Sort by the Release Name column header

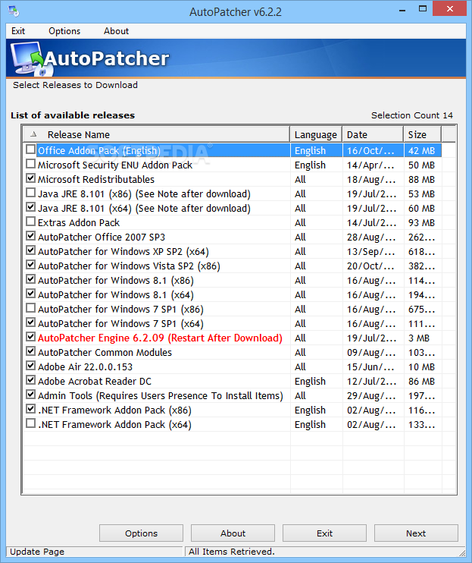point(157,134)
